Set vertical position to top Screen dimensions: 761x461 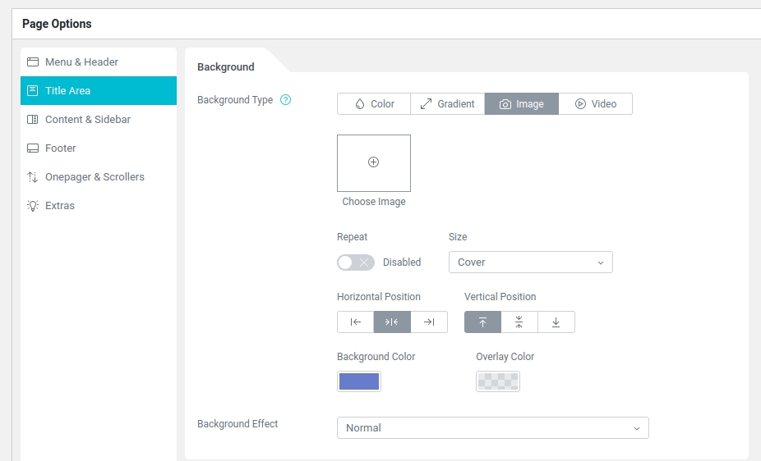coord(482,322)
